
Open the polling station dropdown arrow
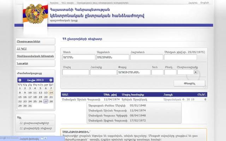click(x=196, y=72)
